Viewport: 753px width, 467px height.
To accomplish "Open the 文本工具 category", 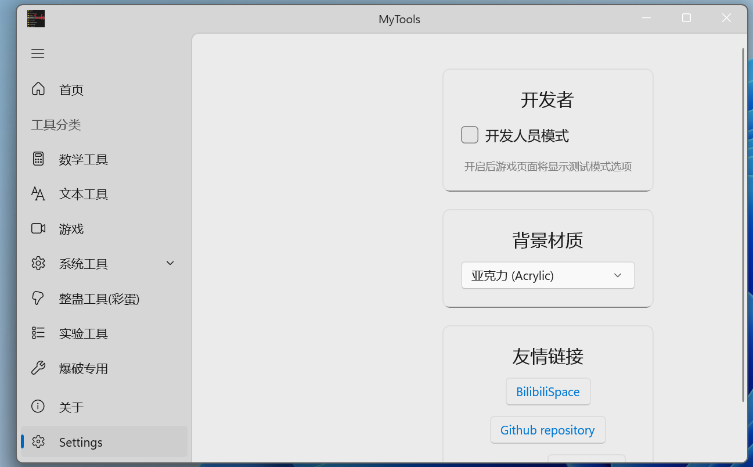I will tap(105, 194).
